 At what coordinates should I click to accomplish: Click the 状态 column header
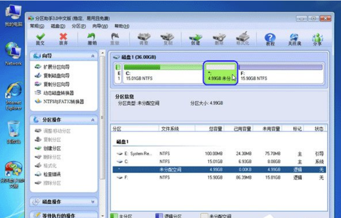(315, 129)
